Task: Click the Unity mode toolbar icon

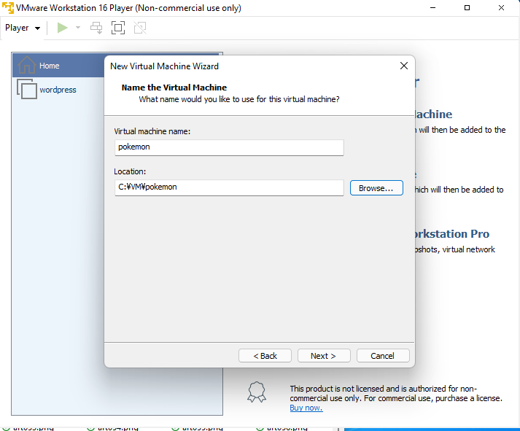Action: (x=140, y=28)
